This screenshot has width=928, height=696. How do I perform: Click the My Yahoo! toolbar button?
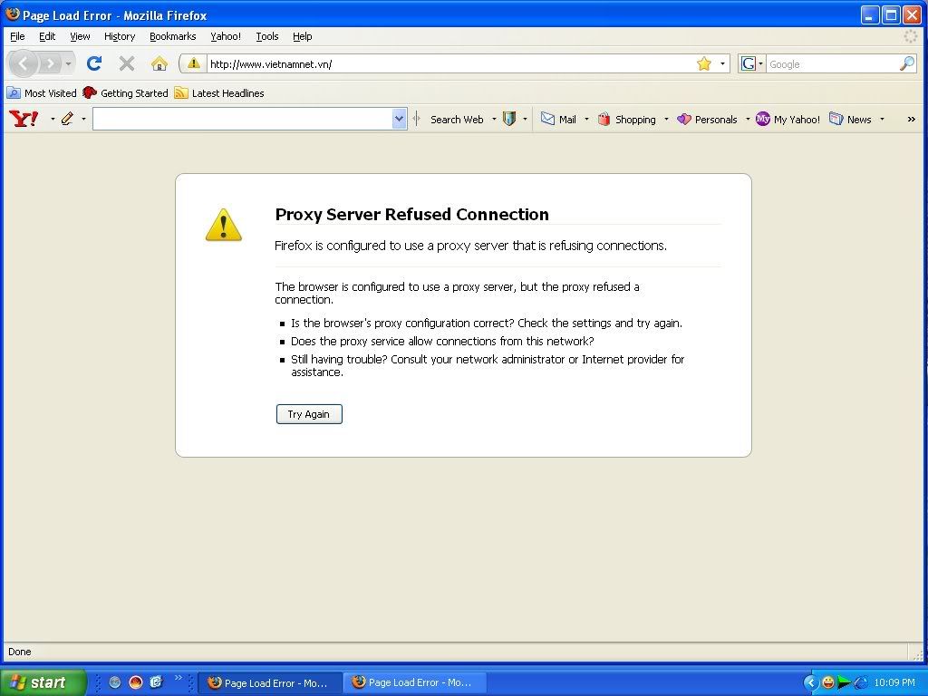(788, 120)
